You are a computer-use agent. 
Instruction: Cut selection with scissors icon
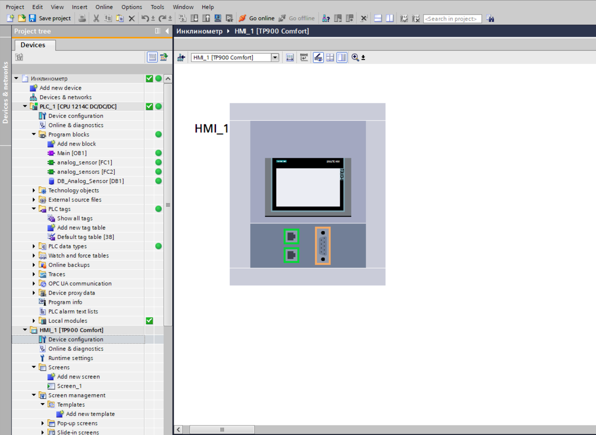tap(96, 18)
